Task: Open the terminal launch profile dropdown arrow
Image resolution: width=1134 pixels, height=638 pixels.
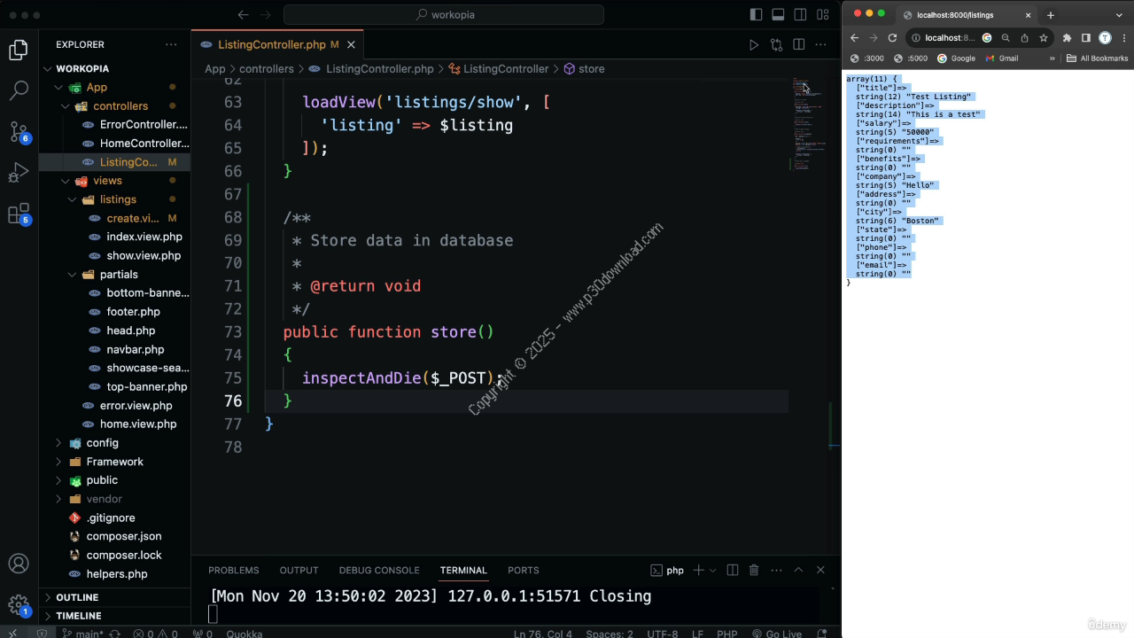Action: (711, 570)
